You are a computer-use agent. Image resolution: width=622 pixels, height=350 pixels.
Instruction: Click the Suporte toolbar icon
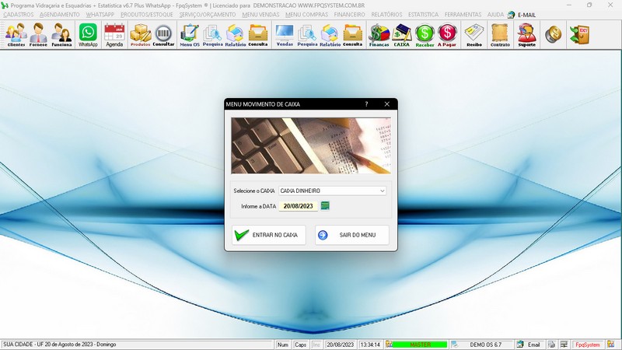pos(526,35)
